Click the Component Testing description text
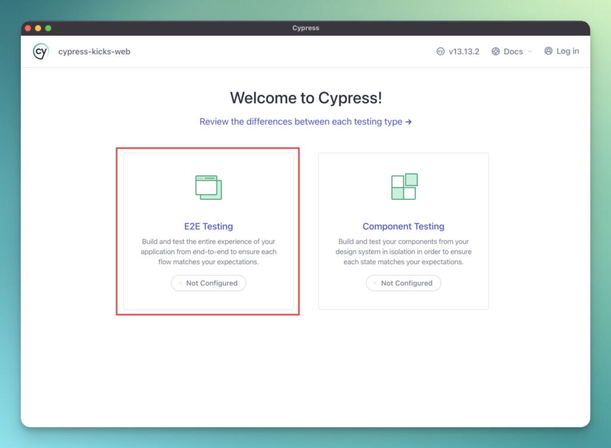Screen dimensions: 611x448 point(403,252)
